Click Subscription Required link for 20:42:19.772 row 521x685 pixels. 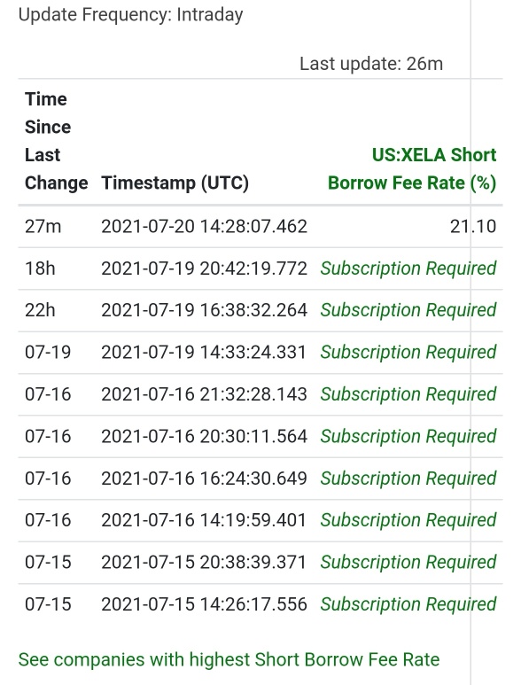tap(408, 269)
